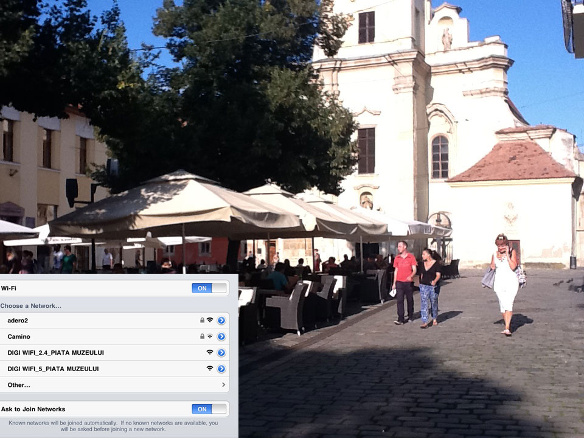
Task: Join the adero2 network by its name
Action: pos(18,321)
